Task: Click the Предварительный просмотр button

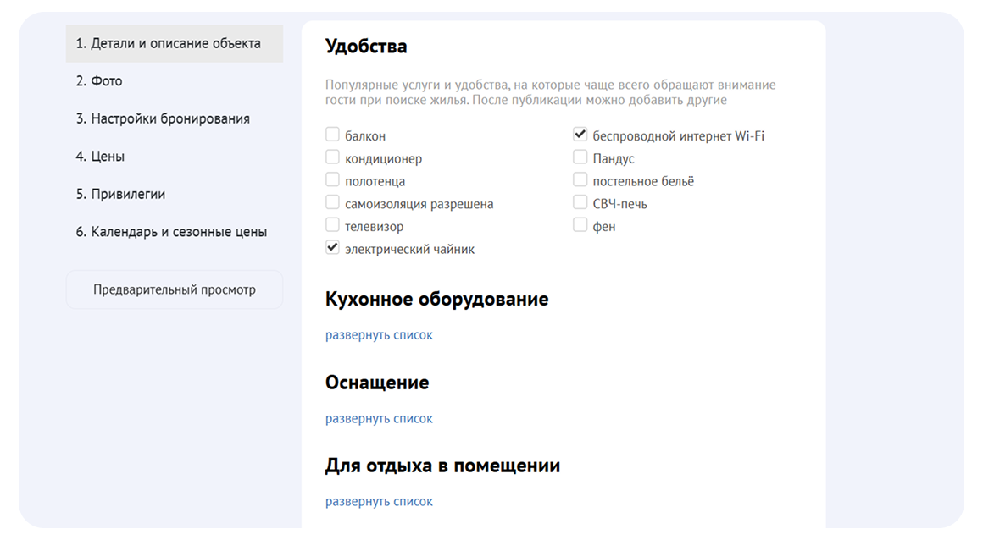Action: pos(175,289)
